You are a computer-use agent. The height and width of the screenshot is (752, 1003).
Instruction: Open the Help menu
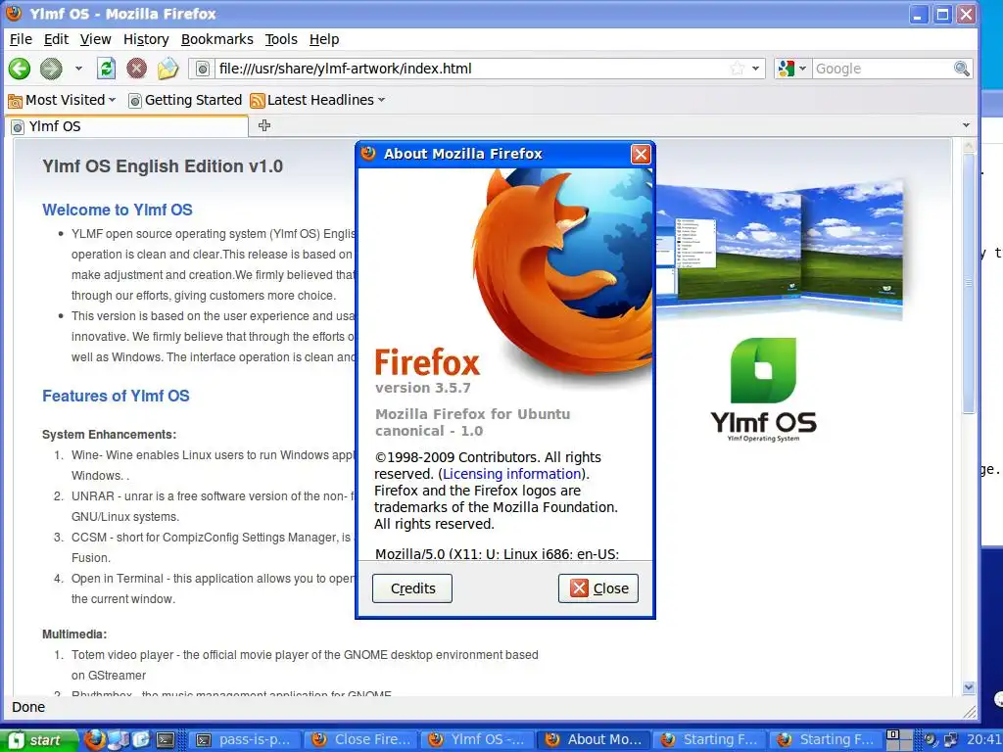click(323, 39)
